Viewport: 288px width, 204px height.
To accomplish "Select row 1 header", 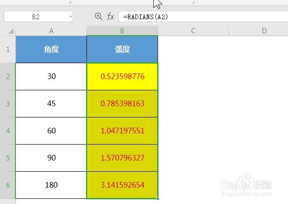I will pos(7,49).
